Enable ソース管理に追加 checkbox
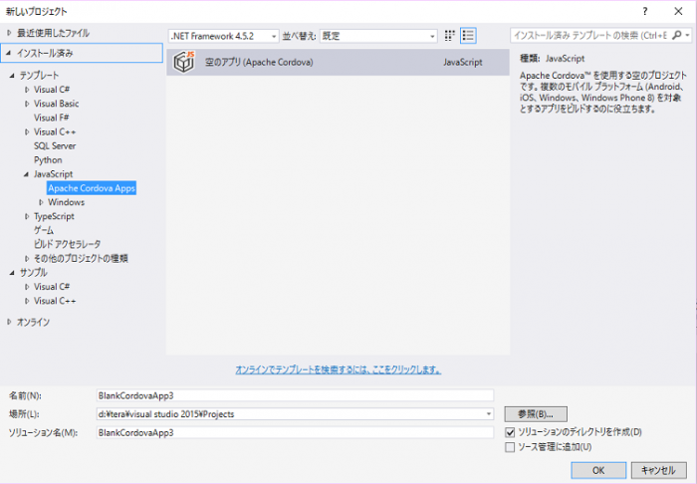697x484 pixels. coord(511,447)
